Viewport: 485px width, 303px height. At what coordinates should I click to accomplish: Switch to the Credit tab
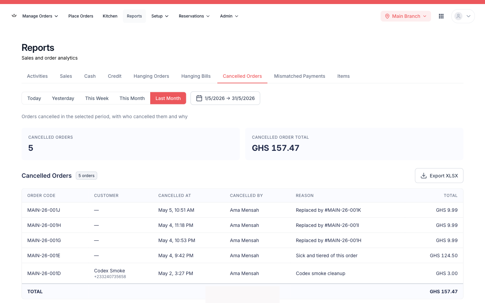coord(115,76)
